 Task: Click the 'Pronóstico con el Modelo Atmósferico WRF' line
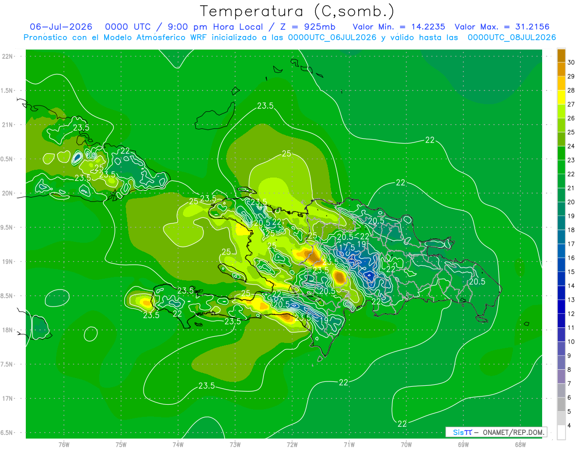coord(290,37)
